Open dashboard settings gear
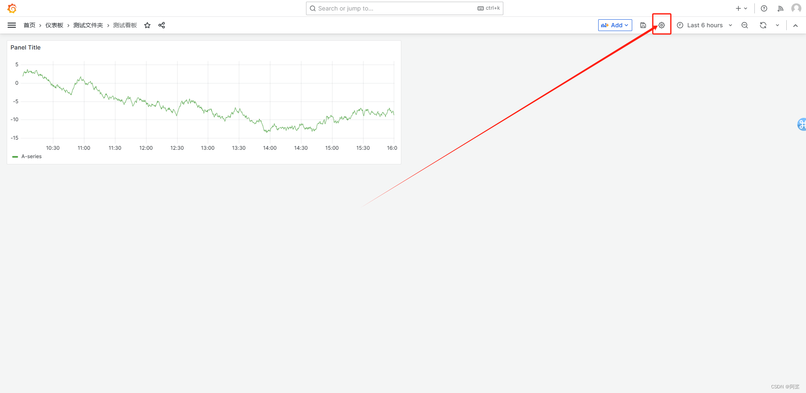This screenshot has height=393, width=806. tap(662, 25)
